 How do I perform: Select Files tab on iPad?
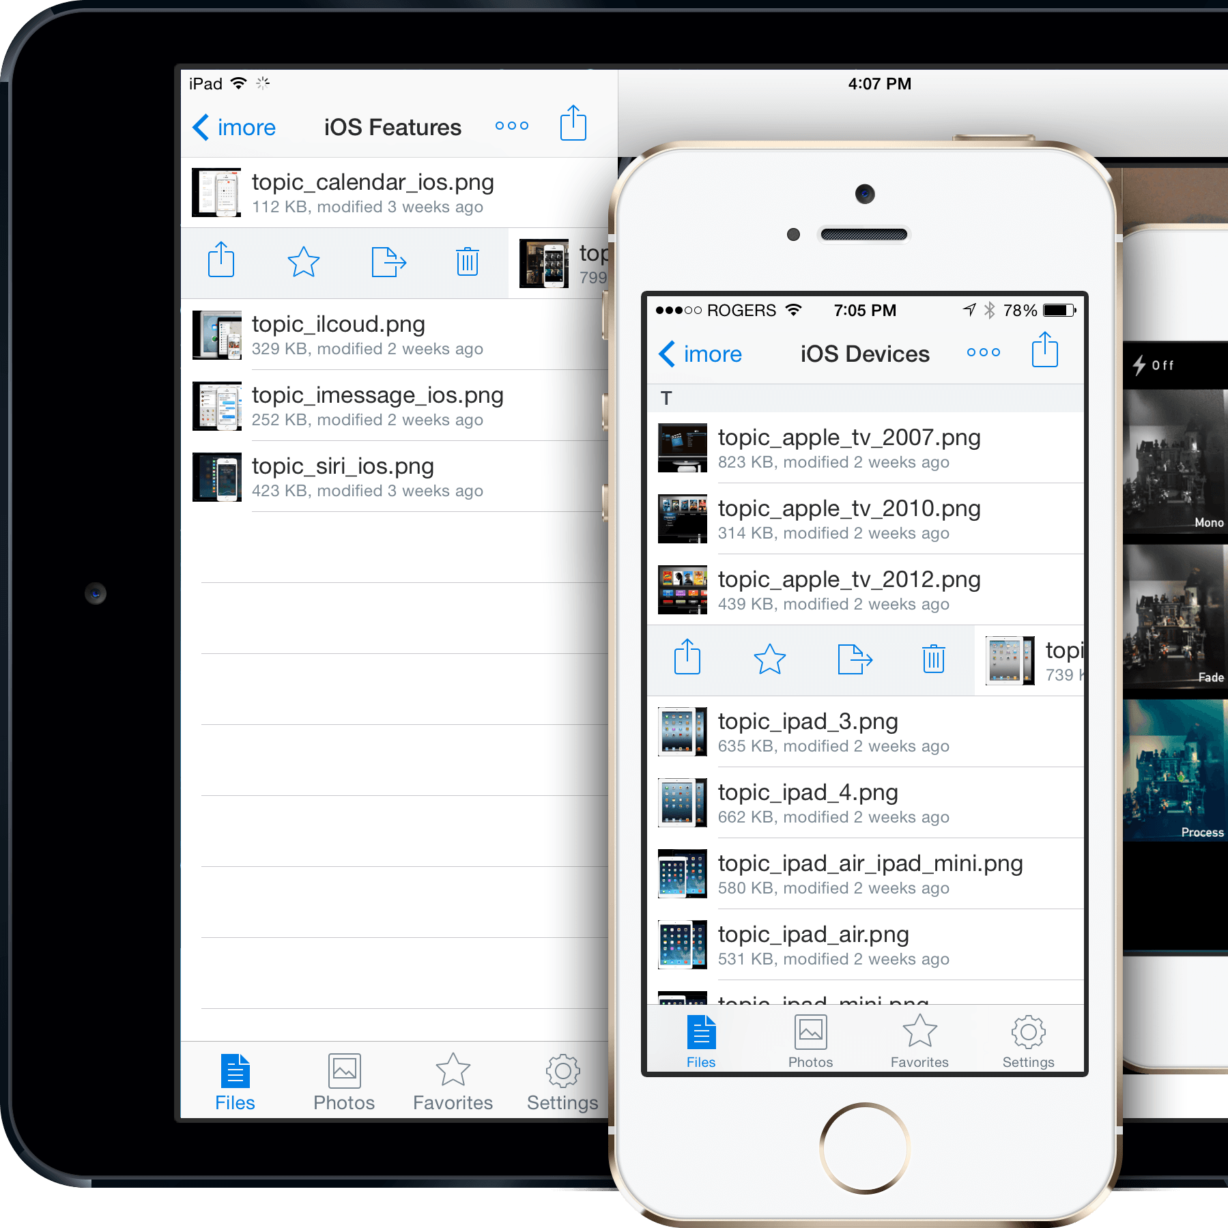click(235, 1083)
